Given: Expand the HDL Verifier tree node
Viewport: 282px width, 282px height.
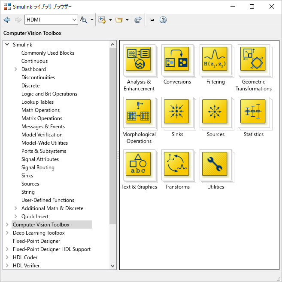Looking at the screenshot, I should coord(7,265).
